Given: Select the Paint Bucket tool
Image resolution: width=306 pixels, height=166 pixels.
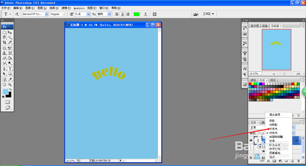Looking at the screenshot, I should 10,58.
